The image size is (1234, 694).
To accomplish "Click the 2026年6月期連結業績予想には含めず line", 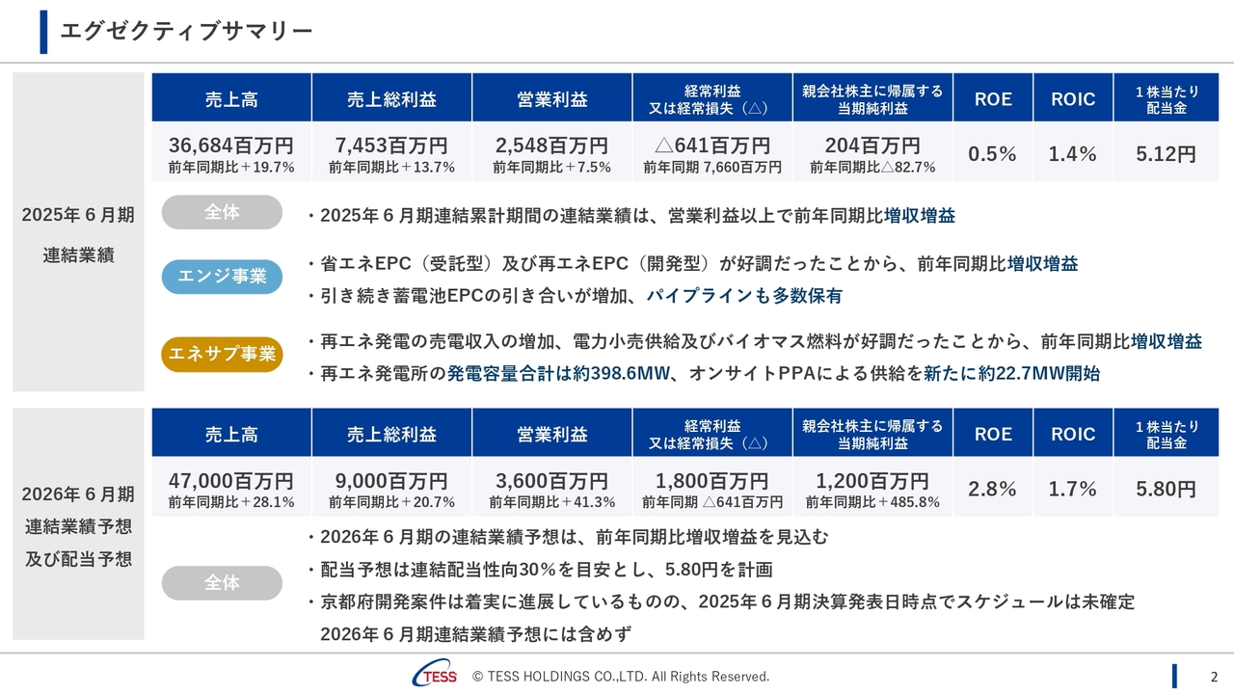I will pyautogui.click(x=476, y=634).
